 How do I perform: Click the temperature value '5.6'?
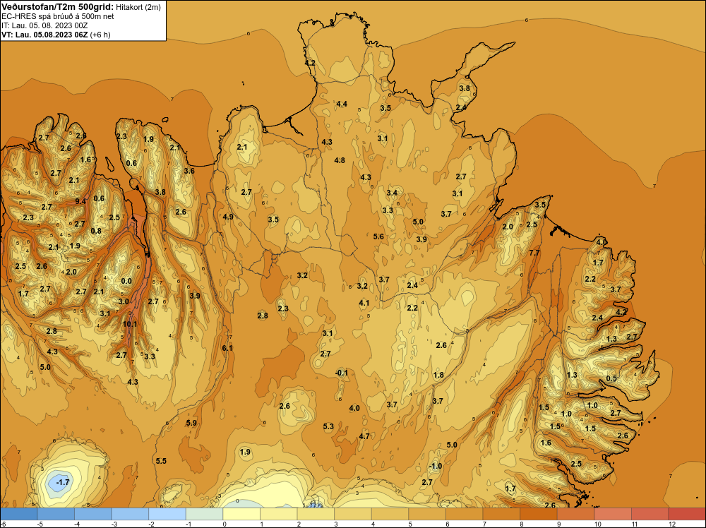378,236
